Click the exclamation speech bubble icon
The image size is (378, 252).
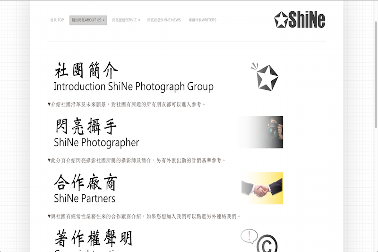249,236
